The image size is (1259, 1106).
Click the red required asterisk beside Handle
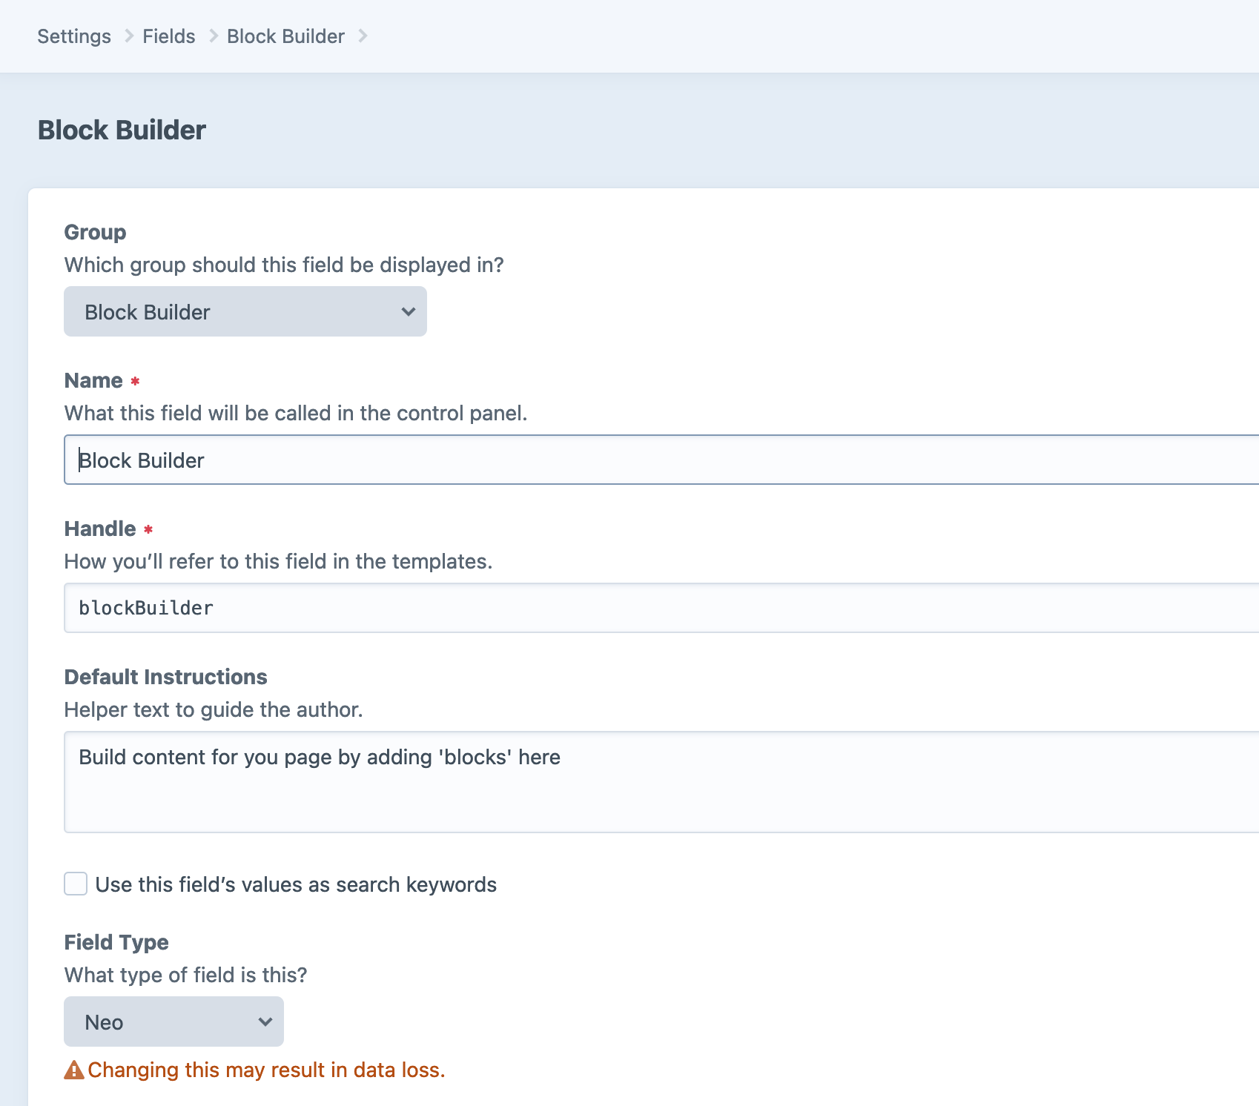148,529
